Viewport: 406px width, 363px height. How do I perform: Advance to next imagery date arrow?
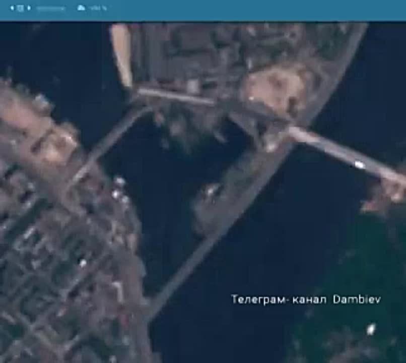tap(29, 8)
